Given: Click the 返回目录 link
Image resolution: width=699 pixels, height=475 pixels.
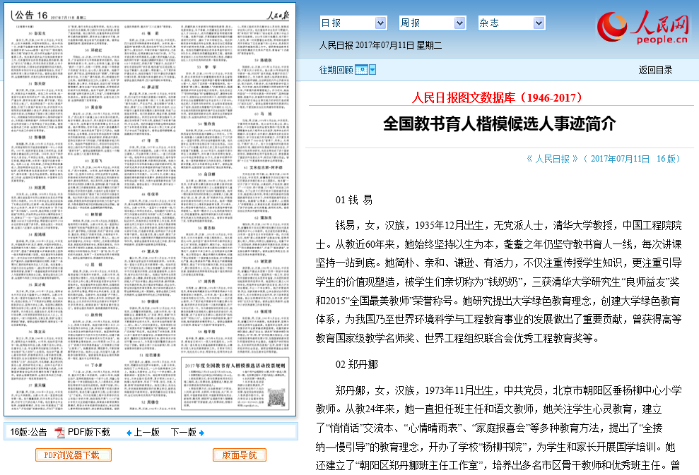Looking at the screenshot, I should point(655,70).
